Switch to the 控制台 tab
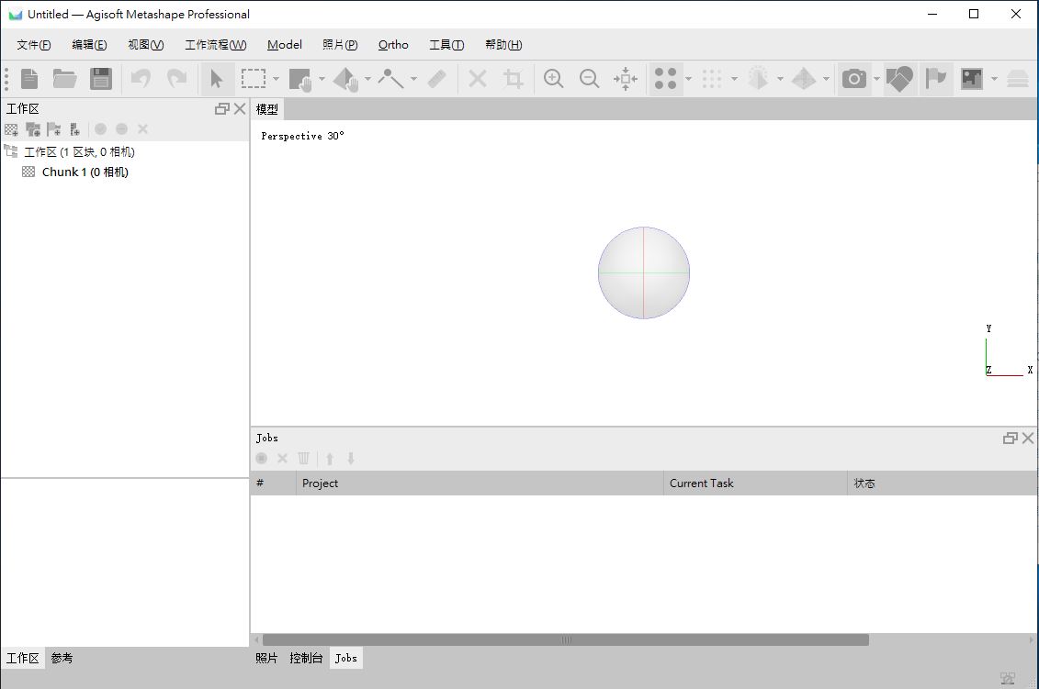The image size is (1039, 689). click(x=306, y=658)
